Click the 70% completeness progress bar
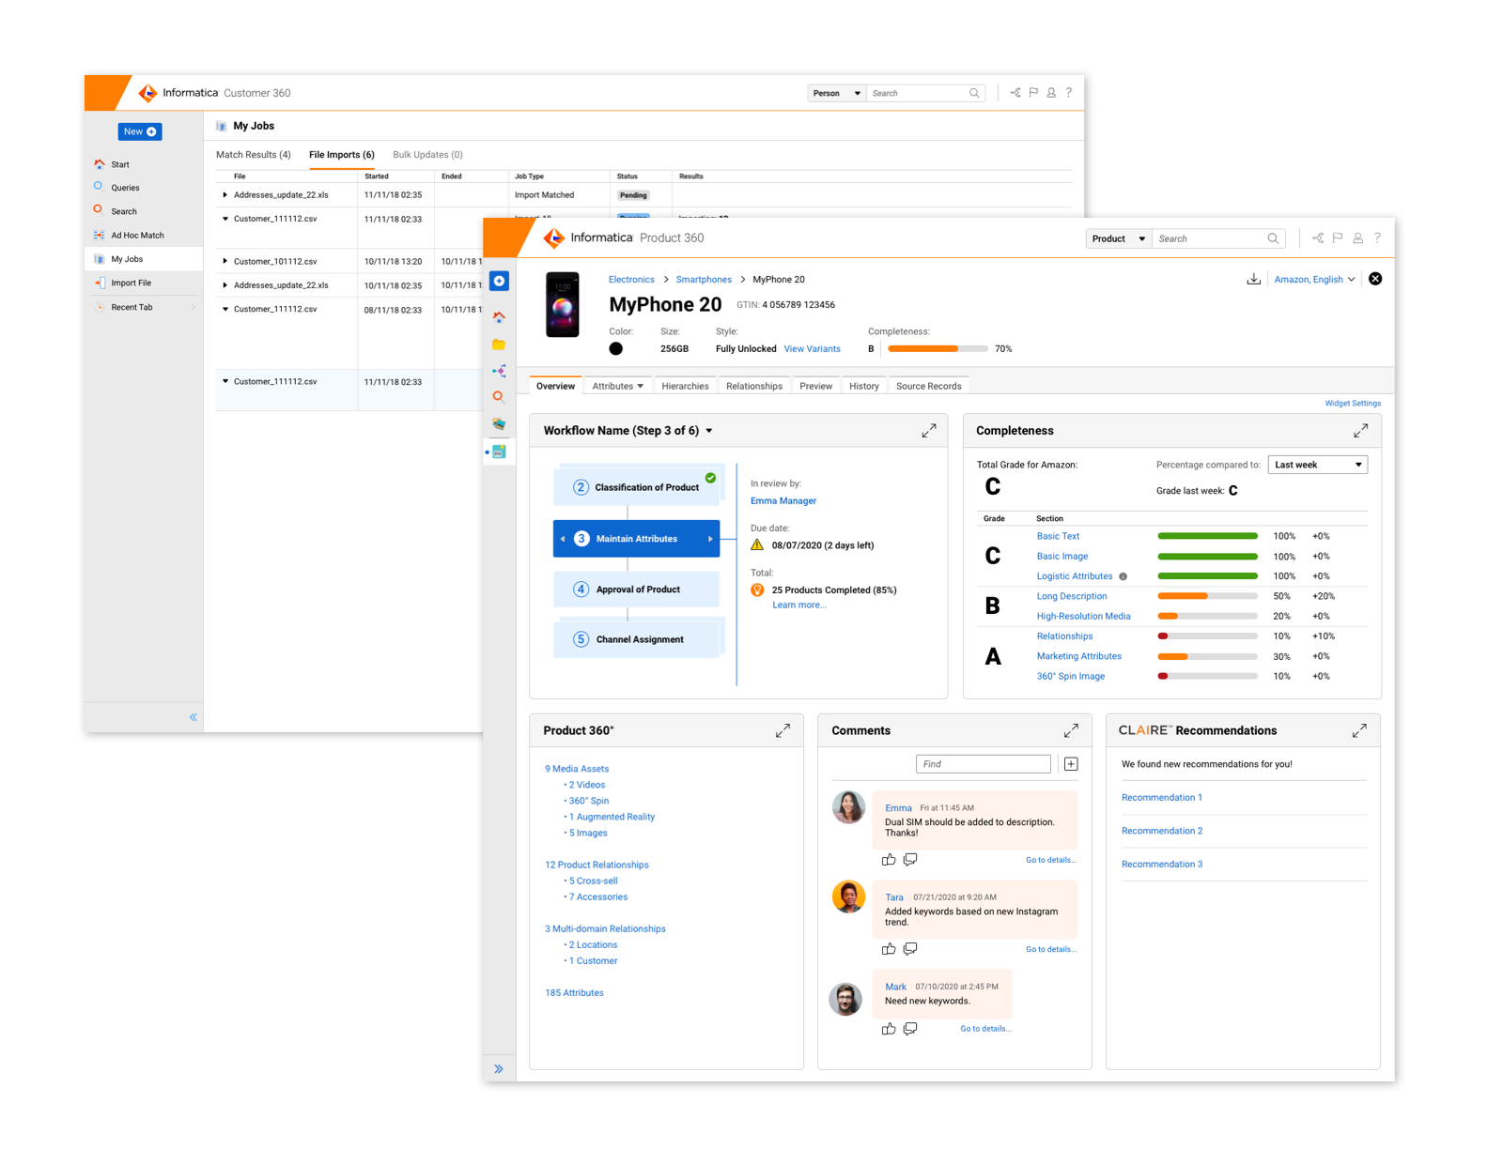This screenshot has height=1149, width=1488. coord(938,349)
